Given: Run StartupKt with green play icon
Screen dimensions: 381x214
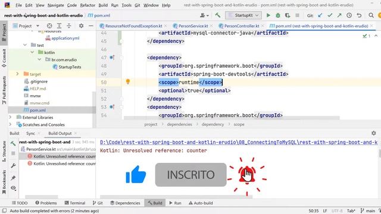Looking at the screenshot, I should [x=268, y=15].
